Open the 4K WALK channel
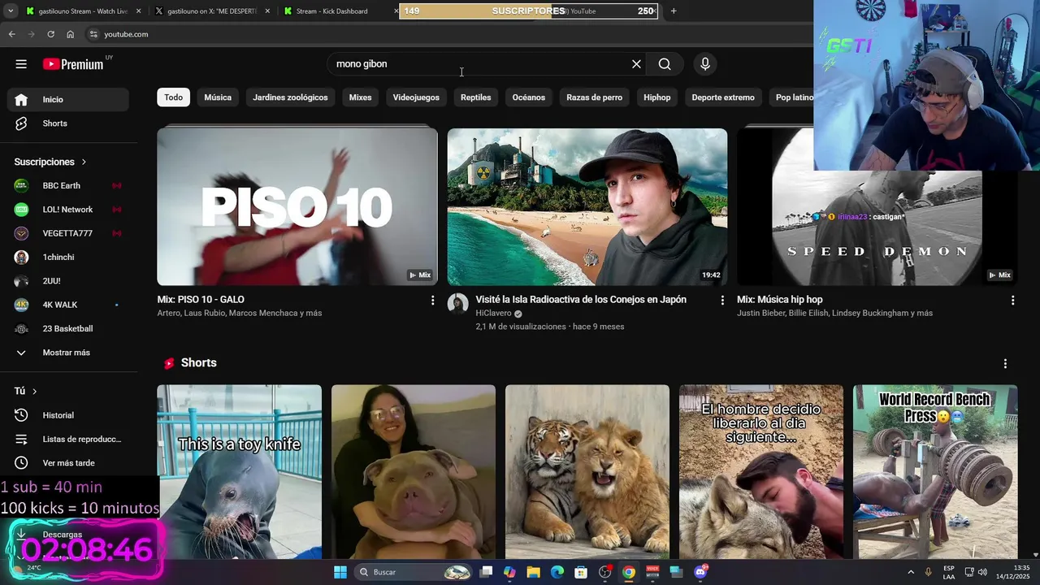 [x=68, y=305]
